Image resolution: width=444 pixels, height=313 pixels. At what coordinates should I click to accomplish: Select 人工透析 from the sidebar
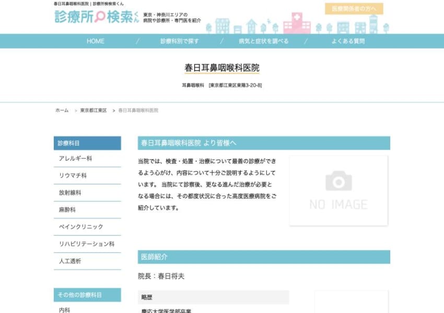68,261
